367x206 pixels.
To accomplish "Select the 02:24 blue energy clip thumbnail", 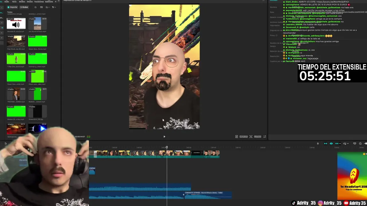I will pos(38,129).
